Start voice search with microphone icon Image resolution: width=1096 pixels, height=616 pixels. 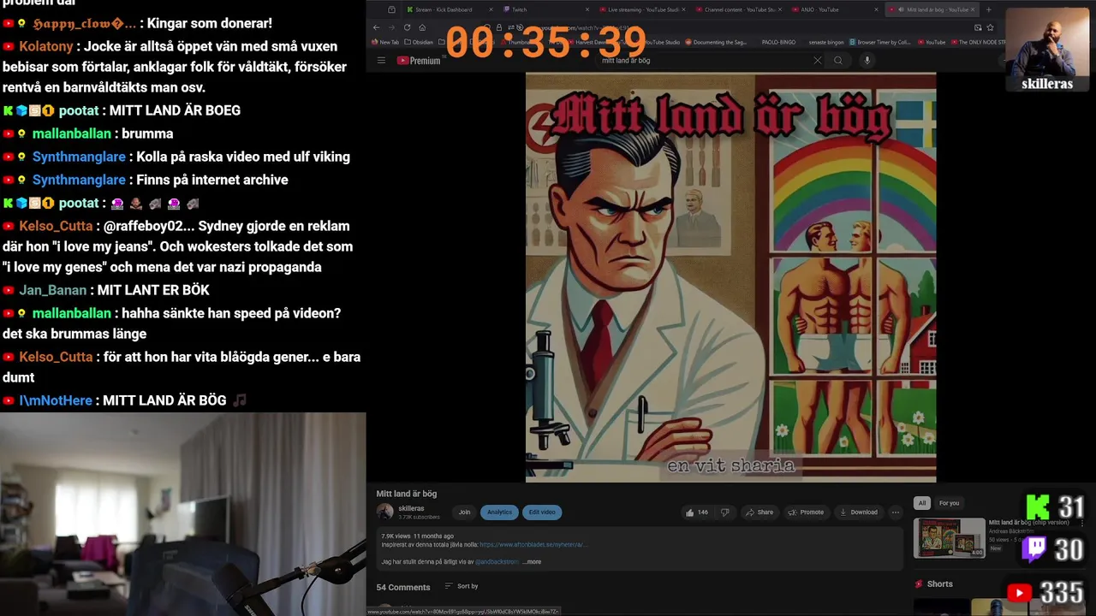tap(867, 60)
